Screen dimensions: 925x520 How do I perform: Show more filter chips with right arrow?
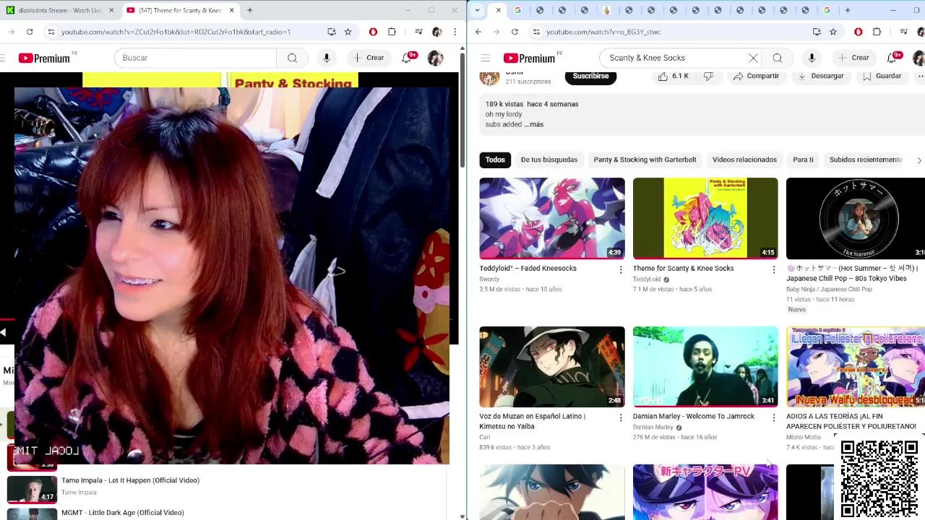(918, 160)
